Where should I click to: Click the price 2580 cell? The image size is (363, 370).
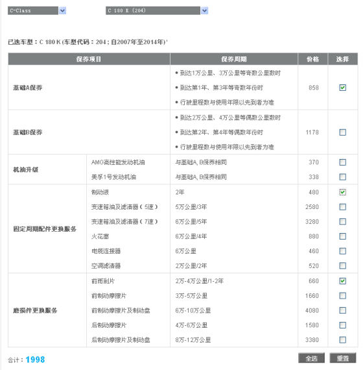click(x=312, y=207)
